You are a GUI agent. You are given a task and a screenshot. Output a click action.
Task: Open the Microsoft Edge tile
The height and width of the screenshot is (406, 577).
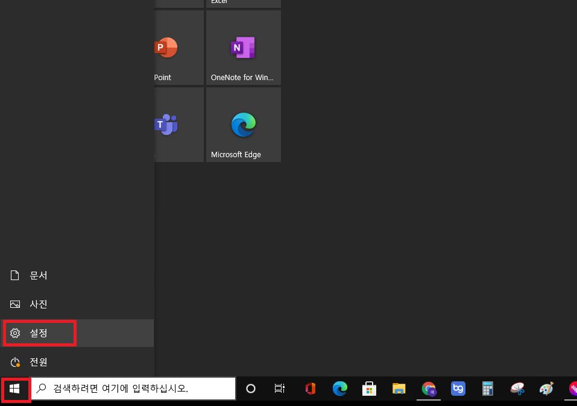[244, 125]
